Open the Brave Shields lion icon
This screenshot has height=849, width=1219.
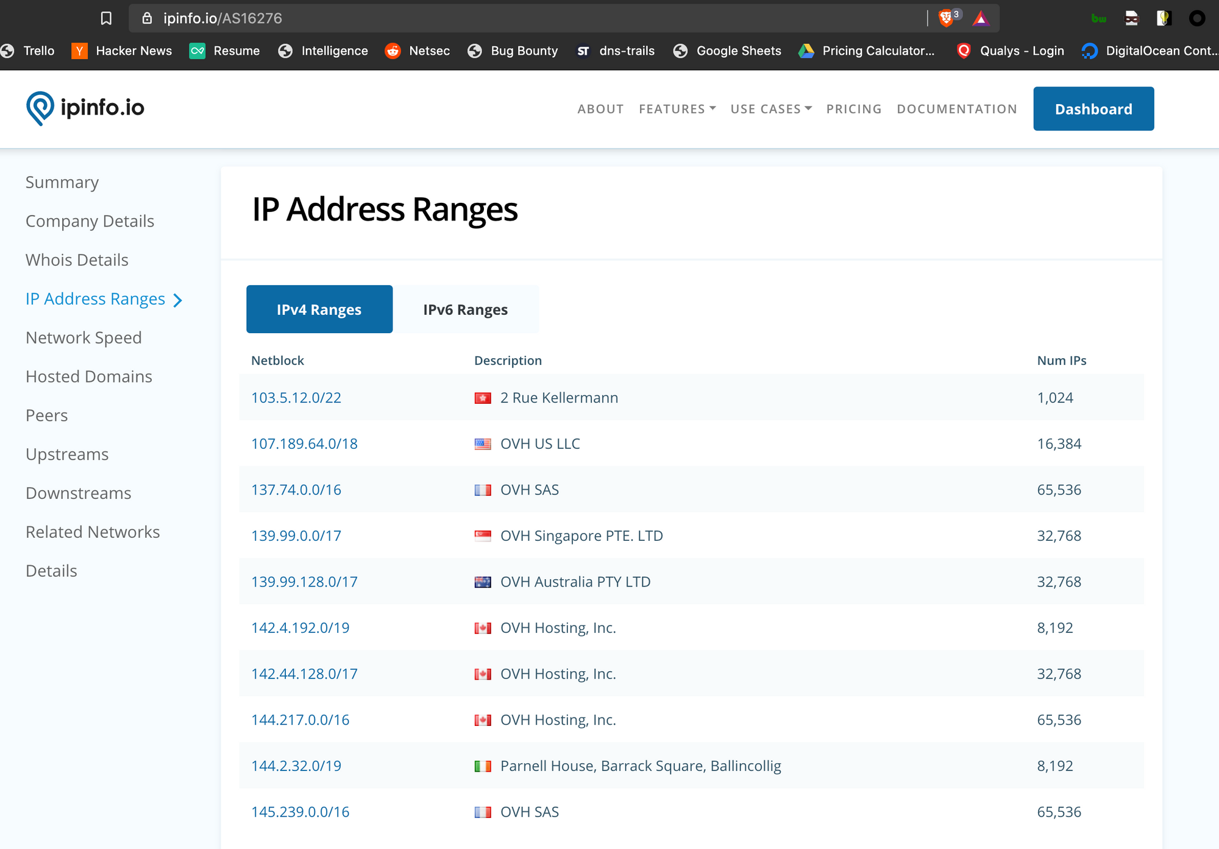point(946,18)
